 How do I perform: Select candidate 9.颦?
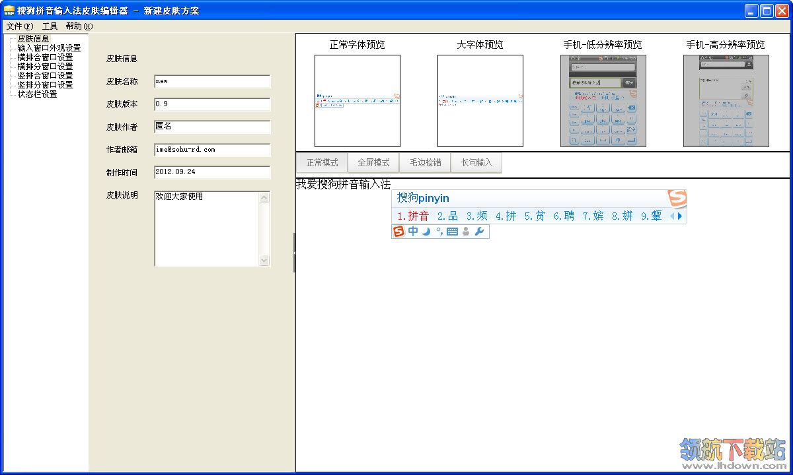pyautogui.click(x=651, y=216)
